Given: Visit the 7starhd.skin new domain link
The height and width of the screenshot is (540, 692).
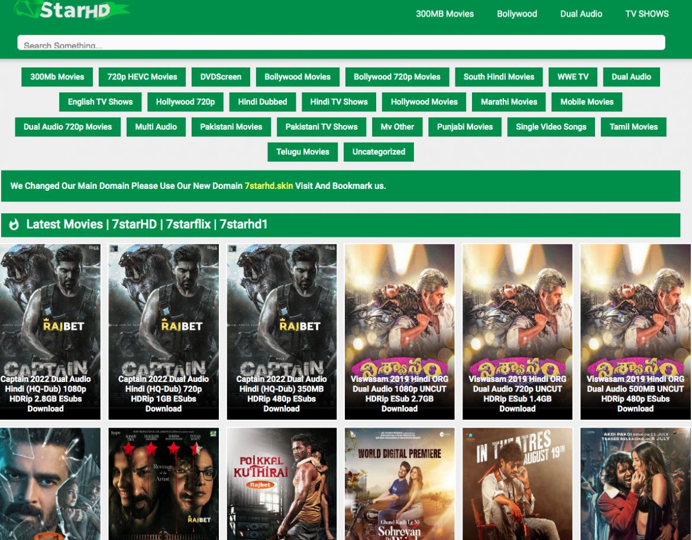Looking at the screenshot, I should (269, 186).
